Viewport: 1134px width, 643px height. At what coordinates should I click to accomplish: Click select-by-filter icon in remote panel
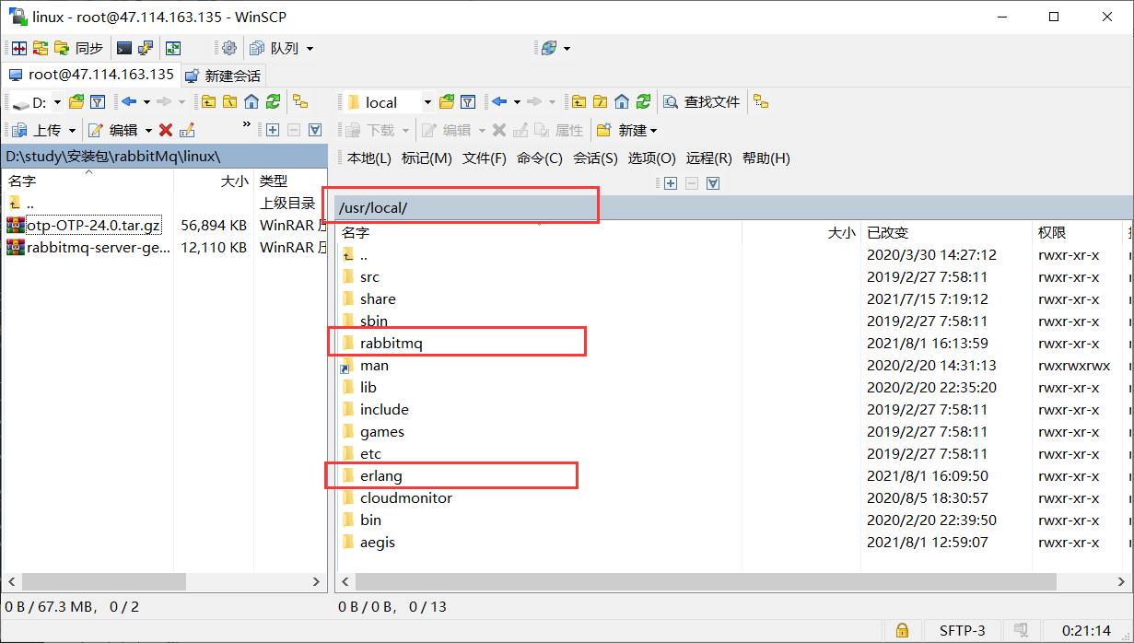click(712, 183)
